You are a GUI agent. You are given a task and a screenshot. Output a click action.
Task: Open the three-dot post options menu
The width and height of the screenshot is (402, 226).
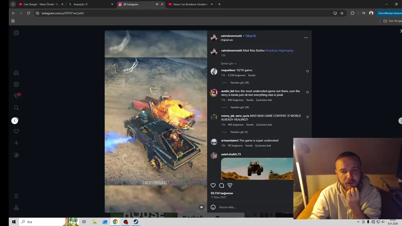[x=306, y=38]
